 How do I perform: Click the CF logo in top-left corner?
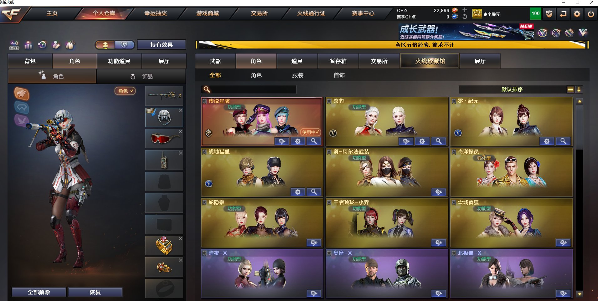pos(11,14)
